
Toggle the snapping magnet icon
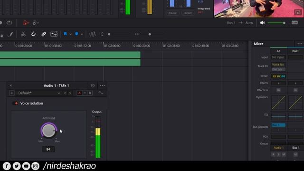pos(34,34)
